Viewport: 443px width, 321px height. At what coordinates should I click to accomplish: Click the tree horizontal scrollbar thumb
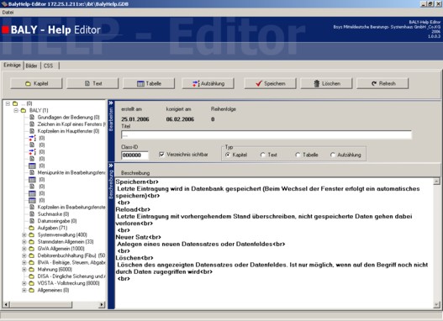click(x=41, y=305)
